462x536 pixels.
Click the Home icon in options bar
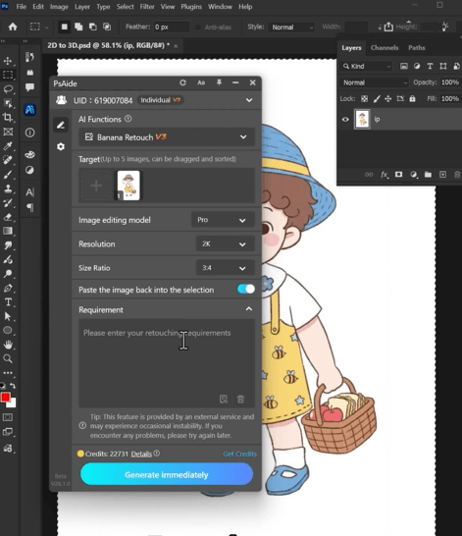pos(13,27)
